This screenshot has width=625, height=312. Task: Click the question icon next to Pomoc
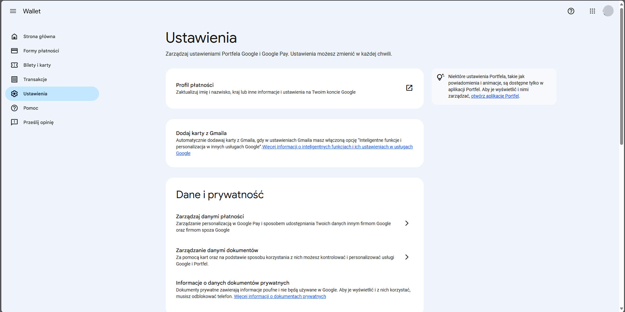[14, 108]
